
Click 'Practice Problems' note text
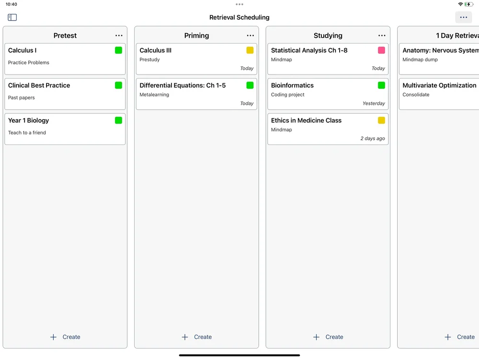(x=28, y=63)
